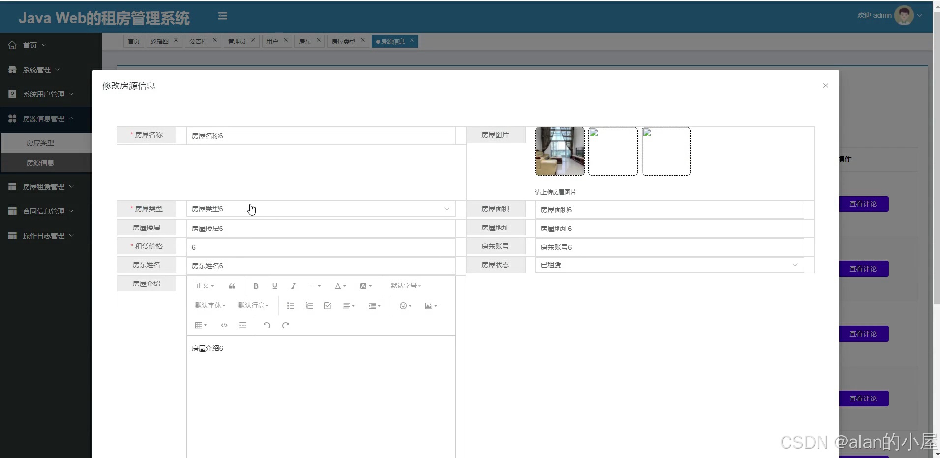Click the first 查看评论 button

(x=863, y=204)
